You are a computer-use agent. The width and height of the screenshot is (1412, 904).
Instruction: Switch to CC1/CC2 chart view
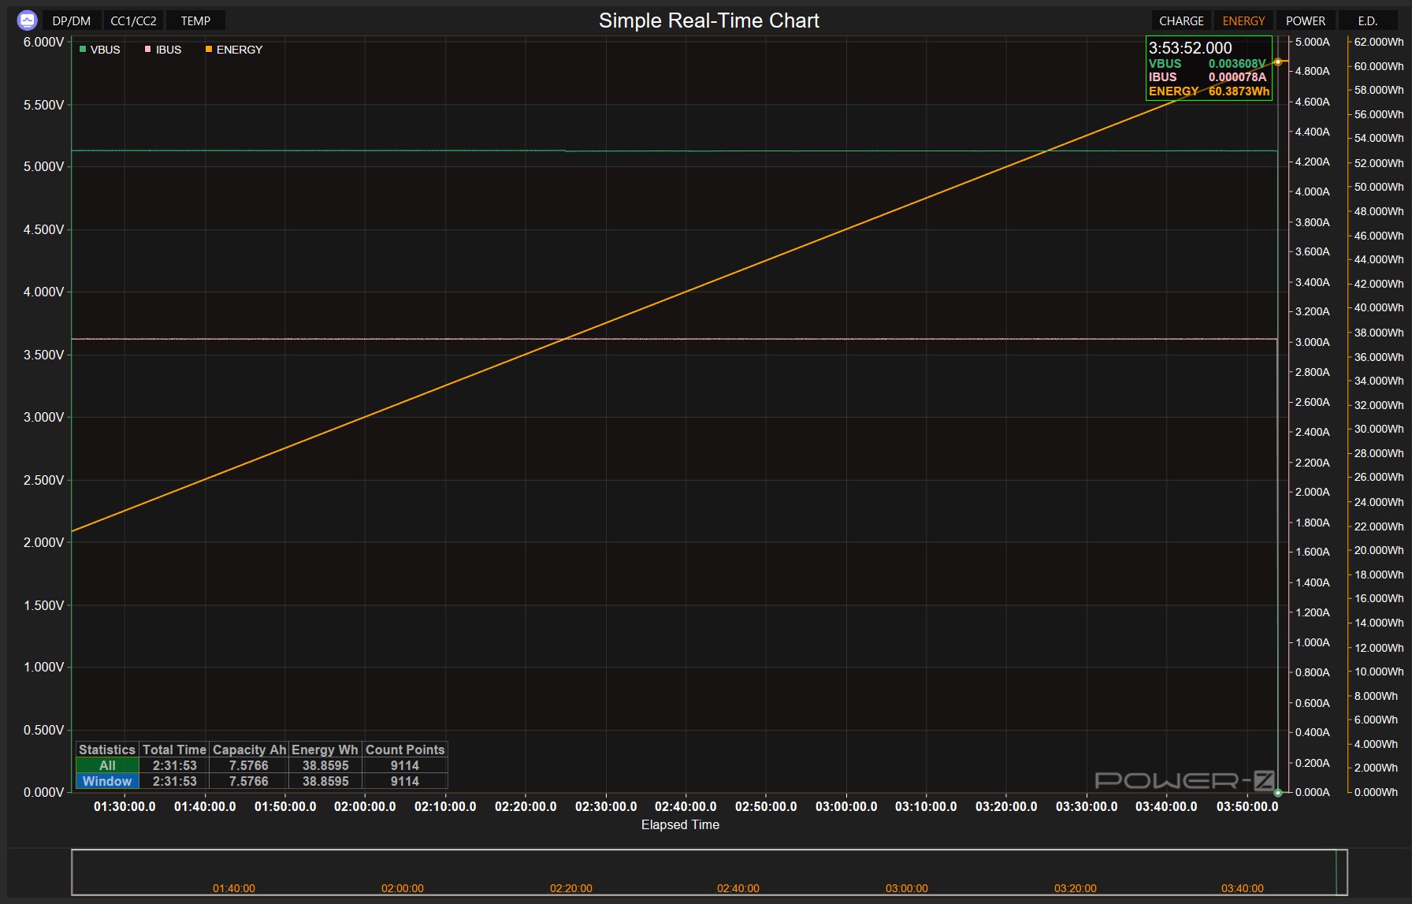pyautogui.click(x=133, y=20)
